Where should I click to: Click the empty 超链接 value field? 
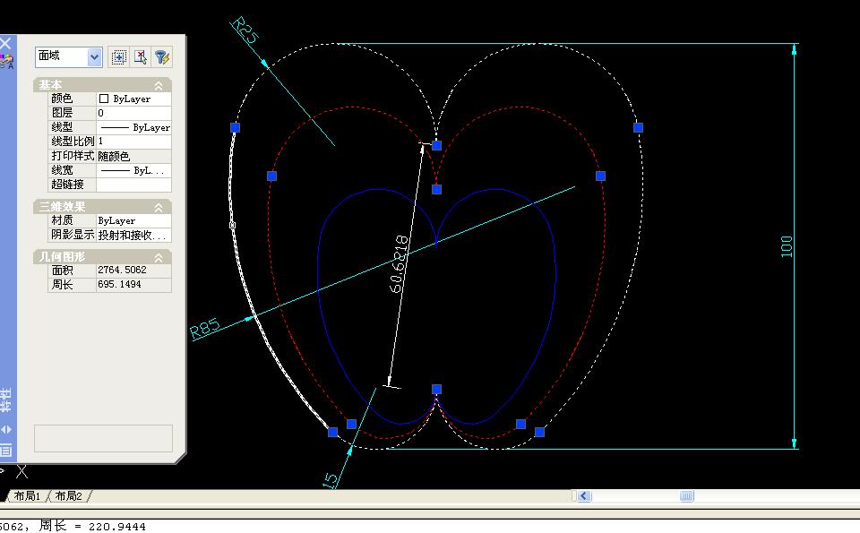click(x=133, y=185)
